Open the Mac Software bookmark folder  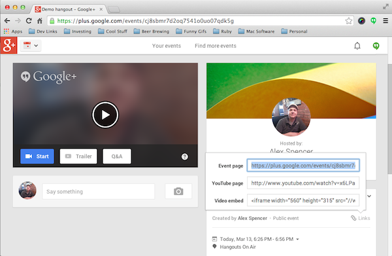coord(256,31)
